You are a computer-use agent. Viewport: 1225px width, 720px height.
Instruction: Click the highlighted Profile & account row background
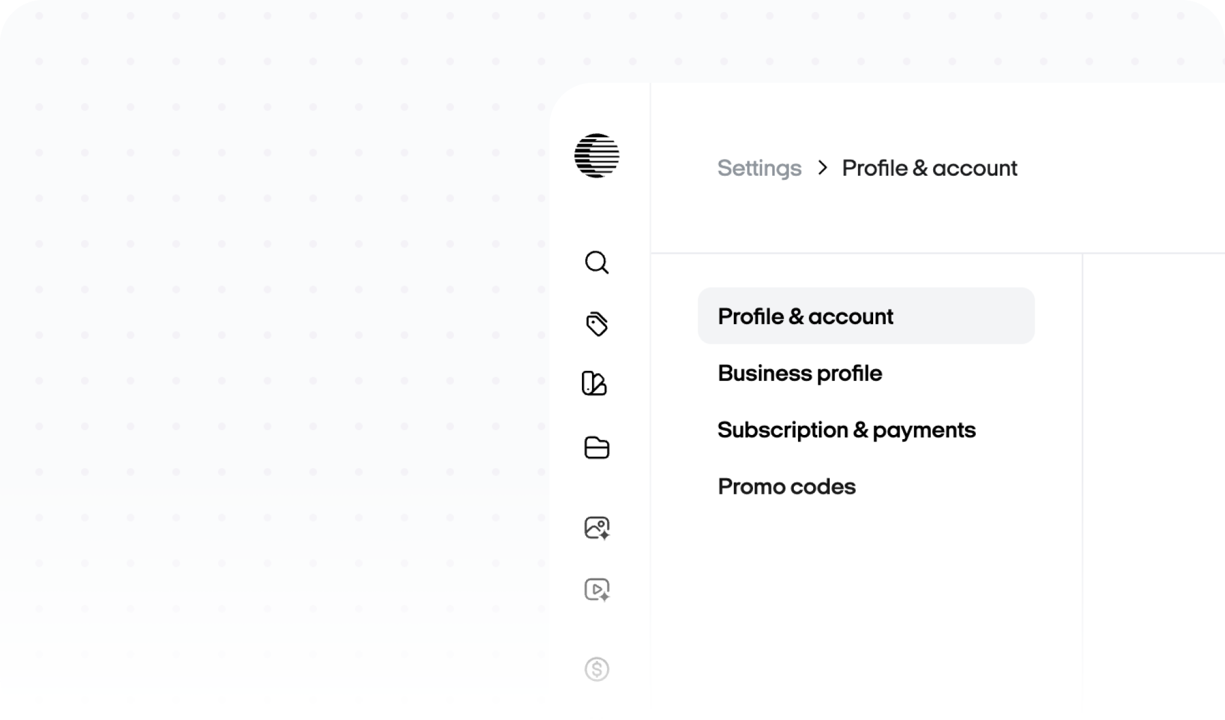tap(973, 316)
